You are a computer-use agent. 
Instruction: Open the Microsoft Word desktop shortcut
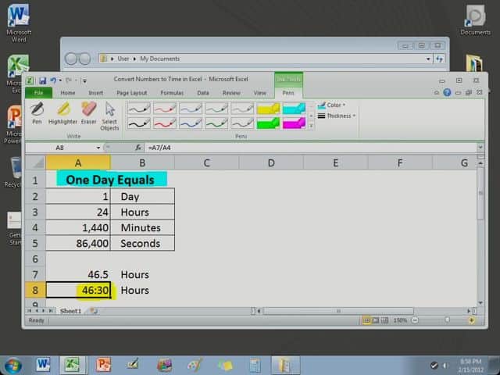point(19,23)
